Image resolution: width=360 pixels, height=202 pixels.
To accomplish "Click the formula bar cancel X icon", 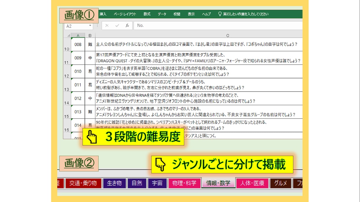I will 107,26.
